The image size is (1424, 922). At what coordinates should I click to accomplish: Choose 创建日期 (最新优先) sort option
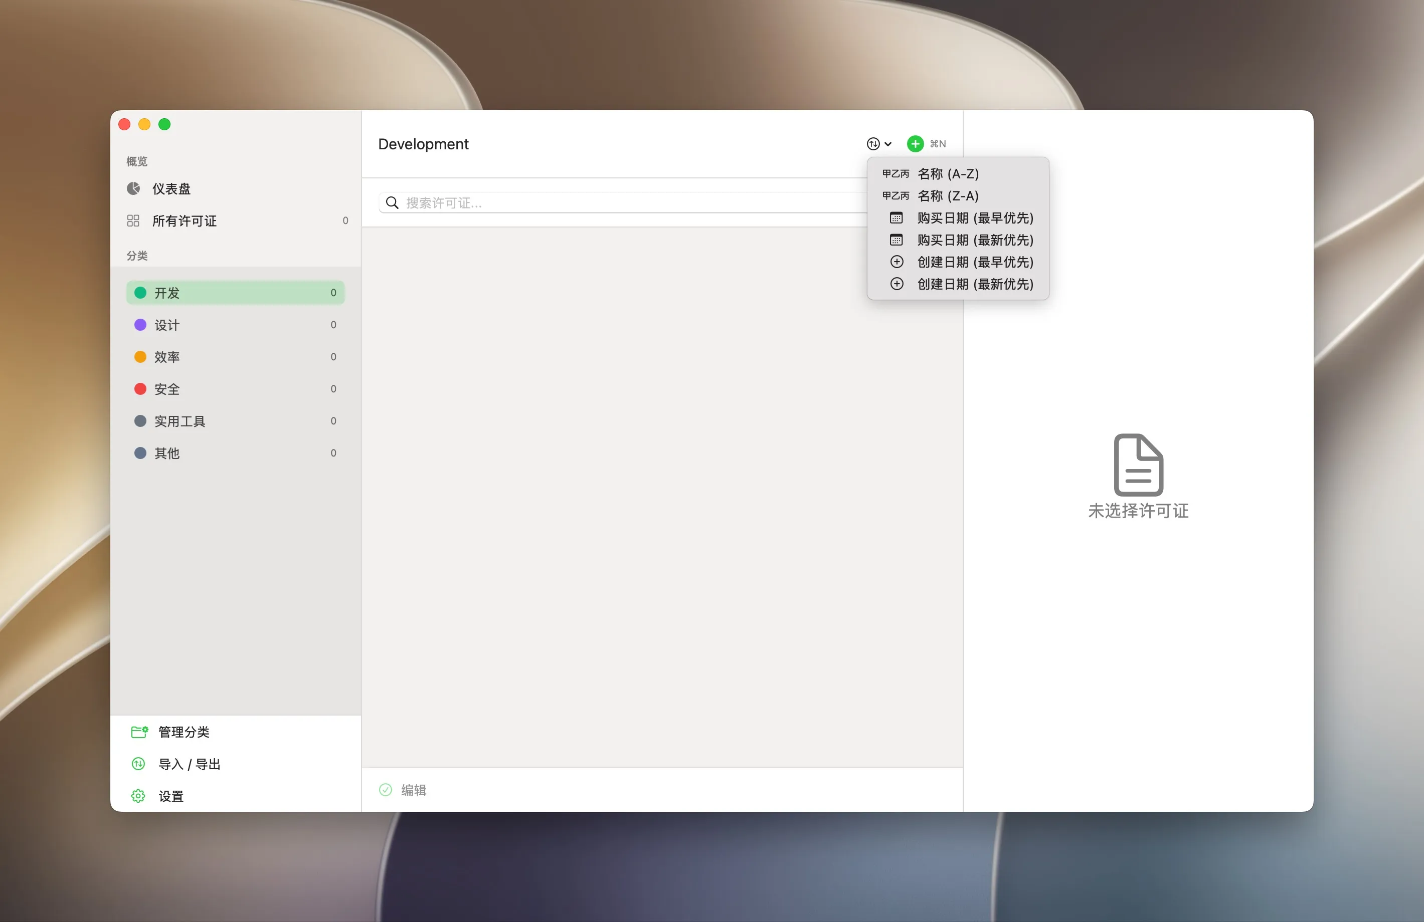tap(957, 284)
